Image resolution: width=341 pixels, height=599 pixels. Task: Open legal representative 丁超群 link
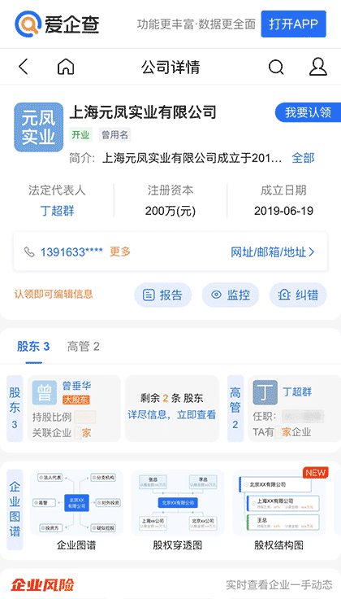click(x=57, y=211)
